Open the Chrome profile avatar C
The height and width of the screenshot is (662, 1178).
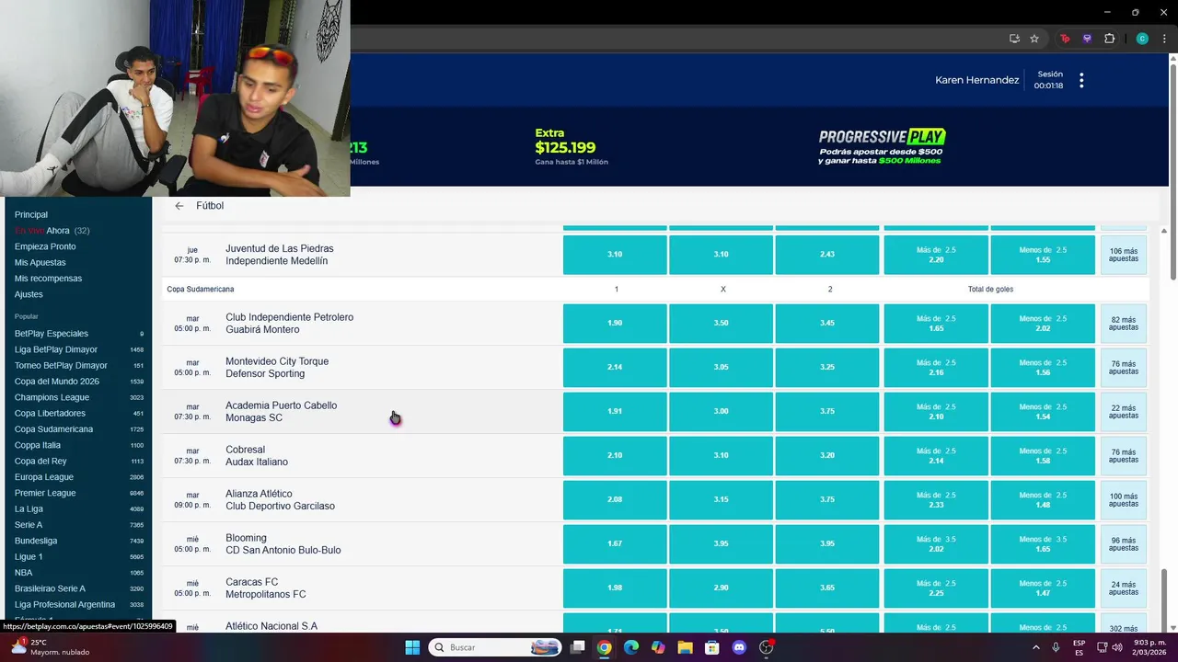1142,39
